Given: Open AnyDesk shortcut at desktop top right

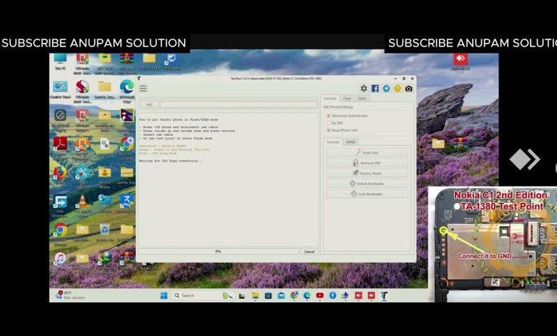Looking at the screenshot, I should click(461, 61).
